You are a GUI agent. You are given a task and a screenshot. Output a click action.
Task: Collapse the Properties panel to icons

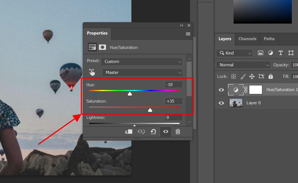click(182, 25)
